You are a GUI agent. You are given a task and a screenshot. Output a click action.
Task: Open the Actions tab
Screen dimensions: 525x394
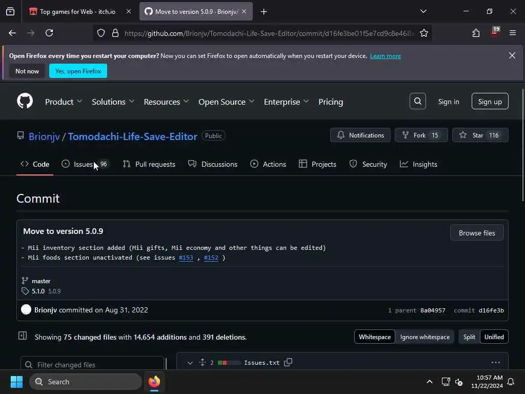click(268, 164)
